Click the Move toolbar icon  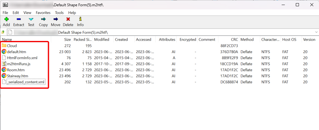click(x=56, y=19)
